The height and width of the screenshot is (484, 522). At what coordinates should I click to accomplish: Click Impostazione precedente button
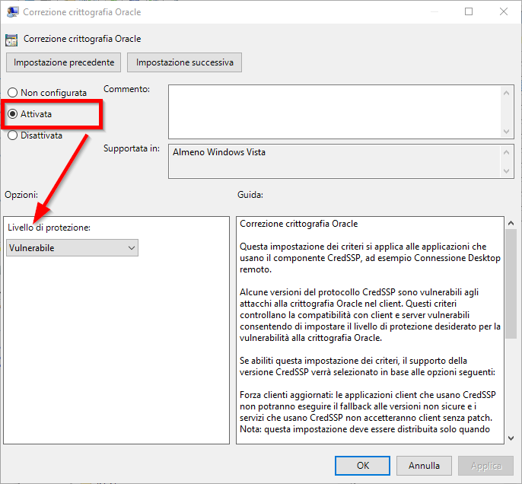[x=64, y=62]
